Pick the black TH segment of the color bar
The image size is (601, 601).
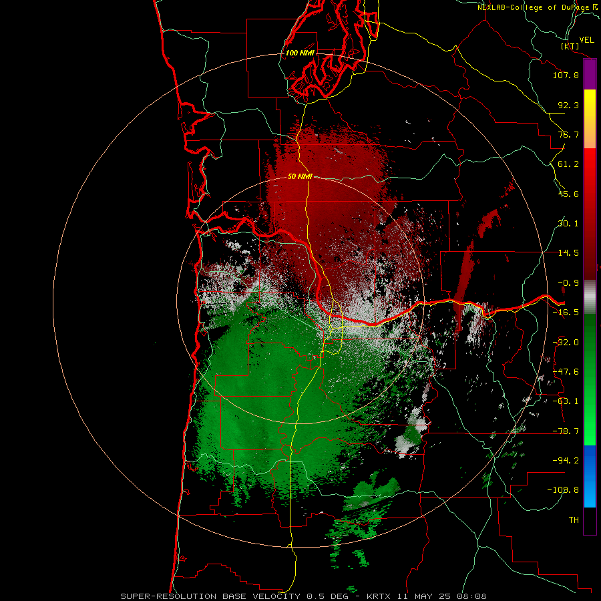pyautogui.click(x=590, y=520)
